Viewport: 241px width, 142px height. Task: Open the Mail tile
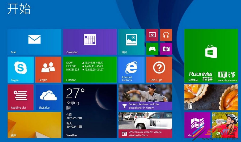point(35,42)
